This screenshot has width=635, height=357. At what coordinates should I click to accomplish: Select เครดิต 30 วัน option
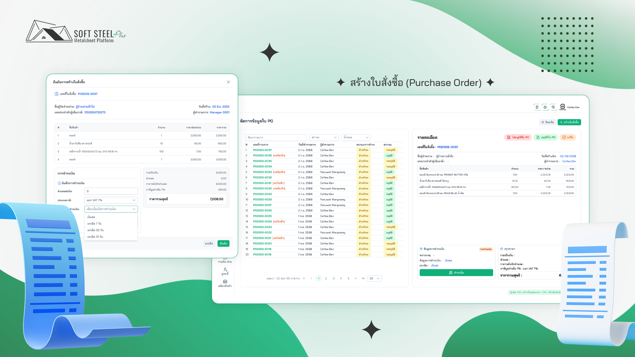[96, 230]
